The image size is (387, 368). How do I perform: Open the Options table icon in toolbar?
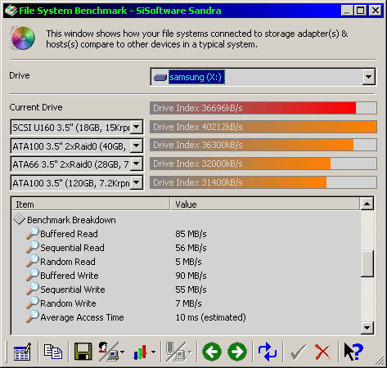pos(22,352)
